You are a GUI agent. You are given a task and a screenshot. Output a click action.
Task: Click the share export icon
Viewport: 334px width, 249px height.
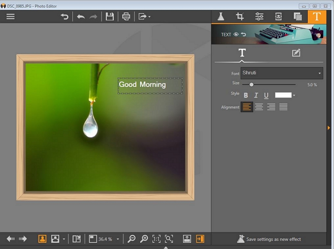pos(142,16)
